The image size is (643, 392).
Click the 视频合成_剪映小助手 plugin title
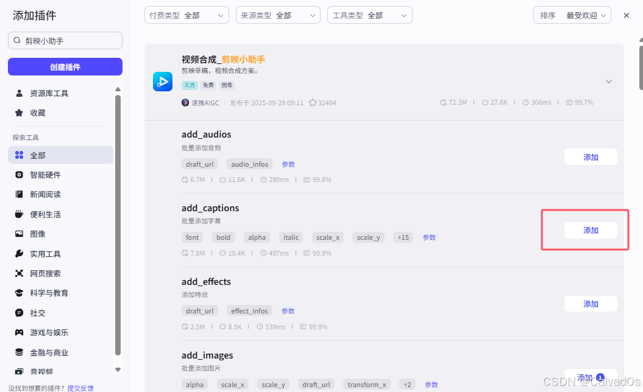click(x=224, y=60)
